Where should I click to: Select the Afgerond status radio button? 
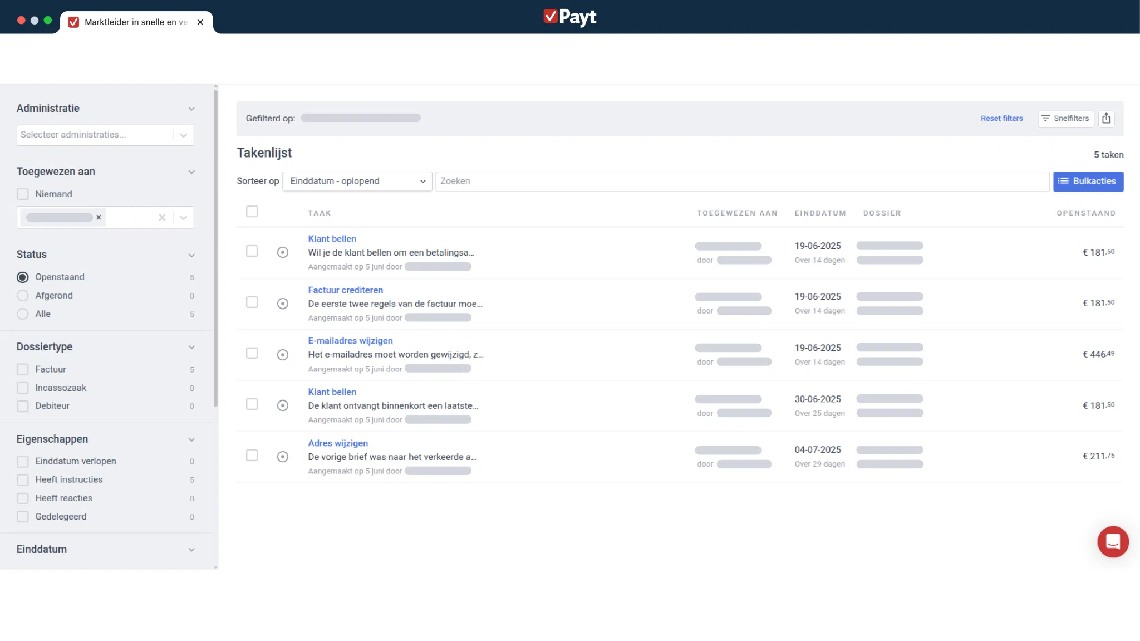[x=23, y=296]
